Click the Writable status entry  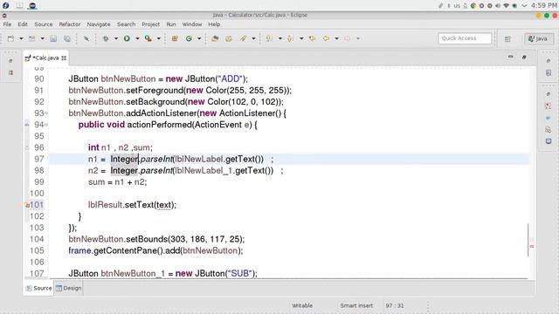[302, 305]
